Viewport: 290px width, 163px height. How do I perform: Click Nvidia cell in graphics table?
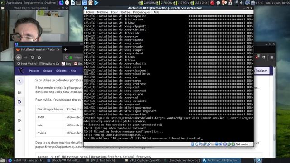click(x=50, y=133)
